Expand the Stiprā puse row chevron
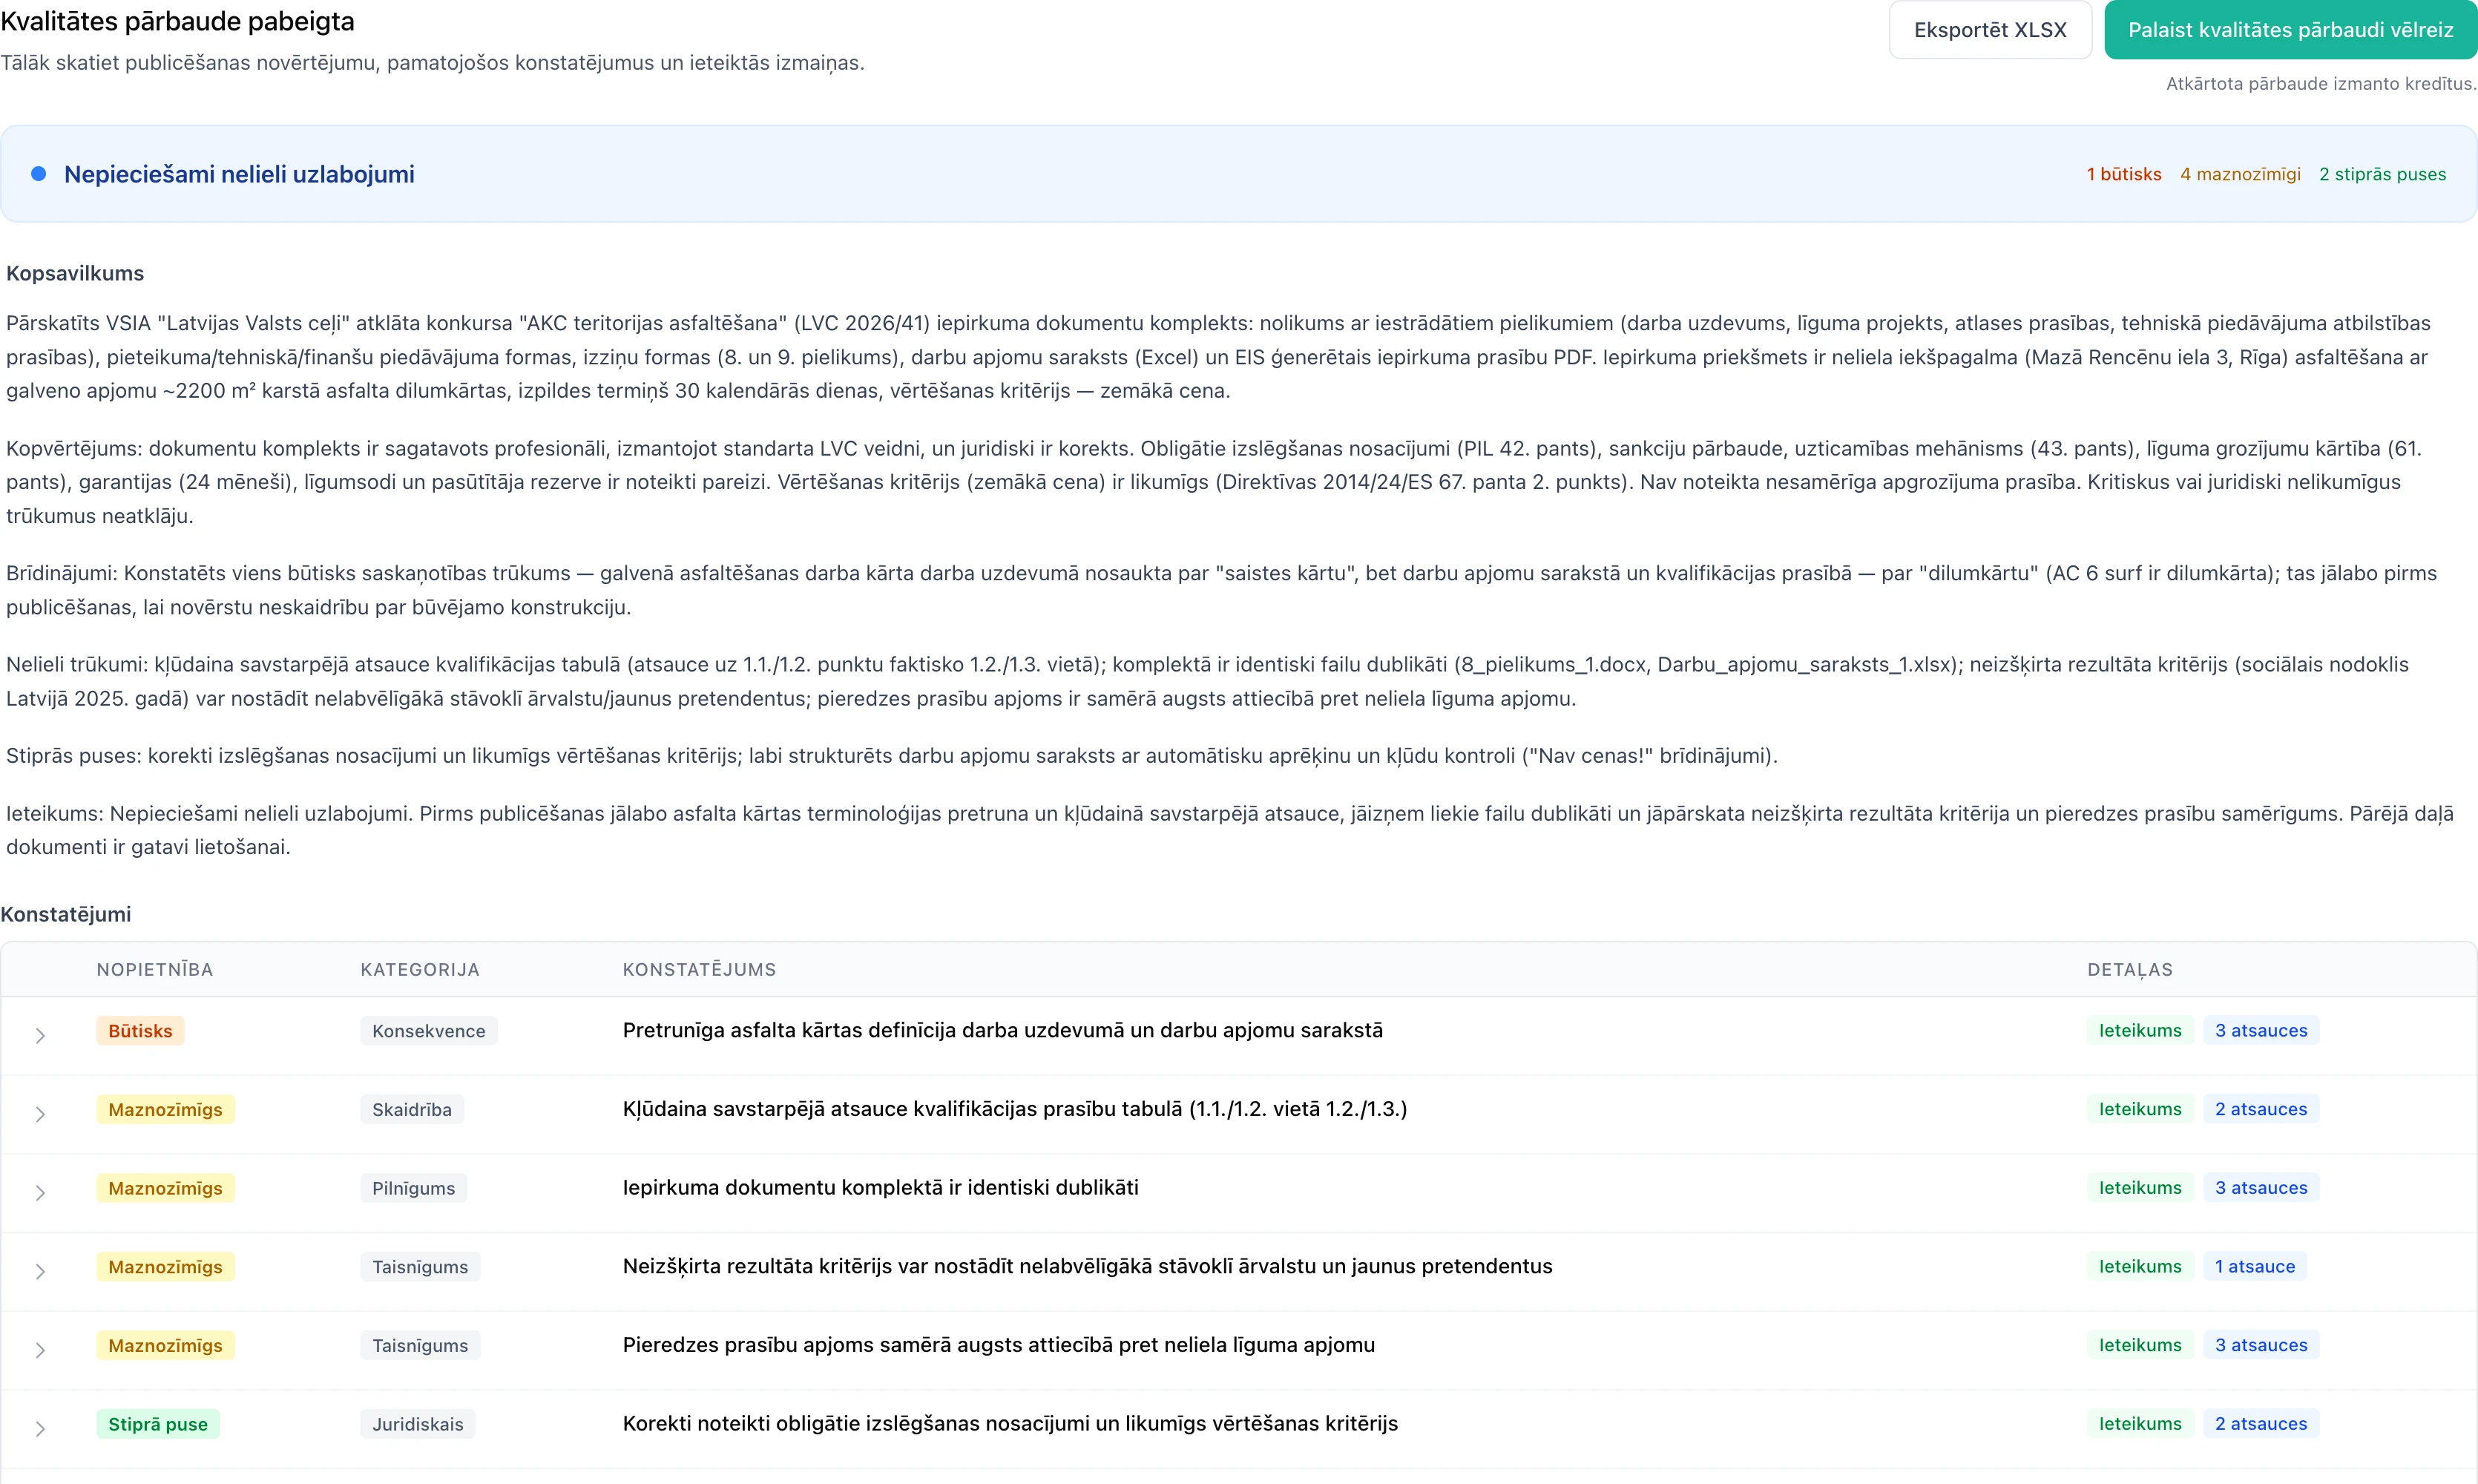The image size is (2478, 1484). coord(40,1429)
